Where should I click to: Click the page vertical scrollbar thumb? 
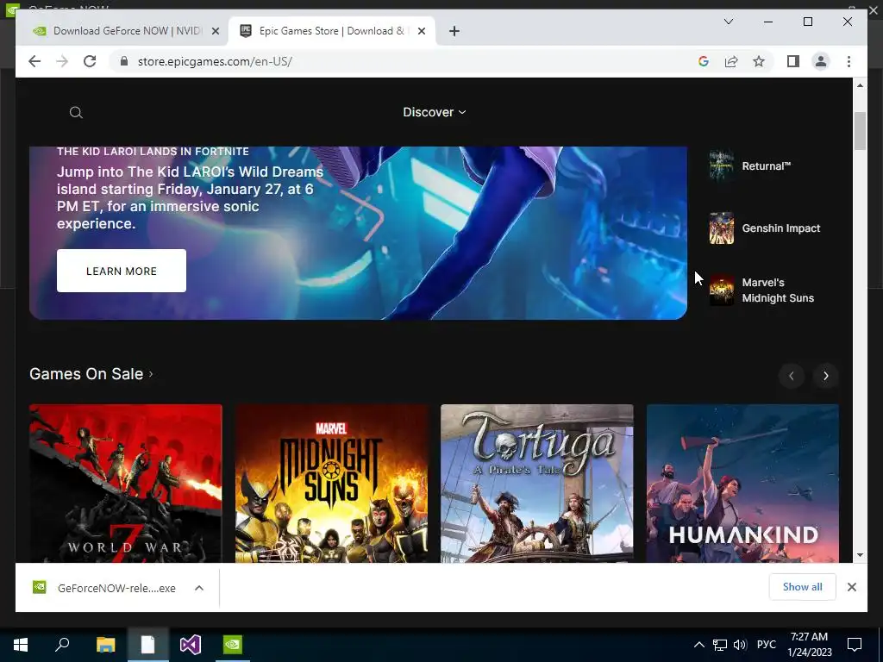pyautogui.click(x=860, y=131)
